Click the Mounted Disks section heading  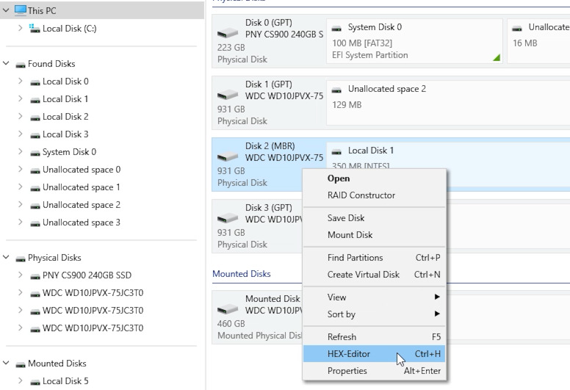[x=242, y=274]
